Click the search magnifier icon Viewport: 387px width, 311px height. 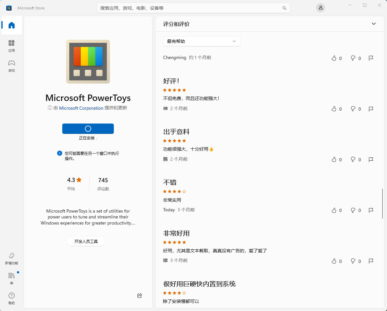(284, 8)
